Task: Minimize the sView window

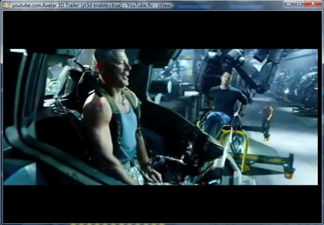Action: coord(289,3)
